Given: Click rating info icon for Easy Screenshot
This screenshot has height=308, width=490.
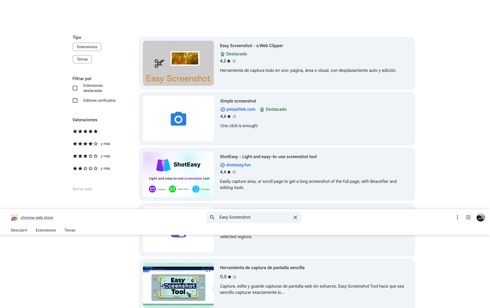Looking at the screenshot, I should pyautogui.click(x=234, y=61).
